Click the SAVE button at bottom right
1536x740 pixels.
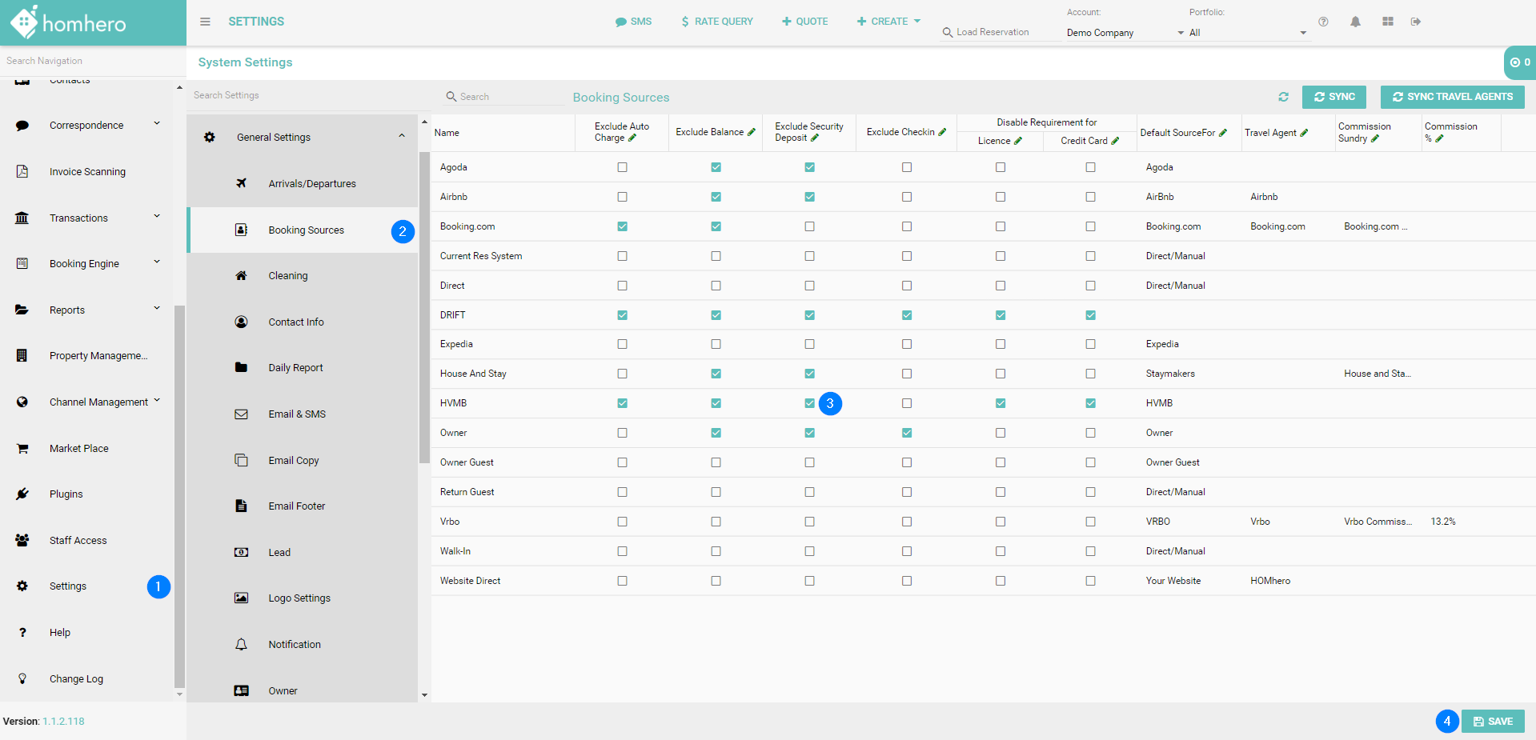point(1492,721)
